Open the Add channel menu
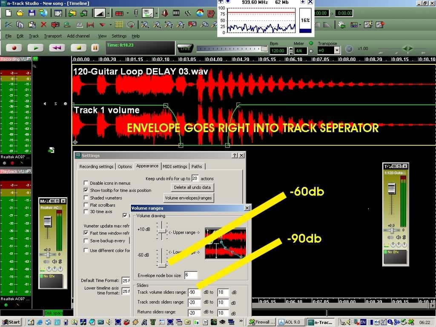436x327 pixels. point(78,36)
